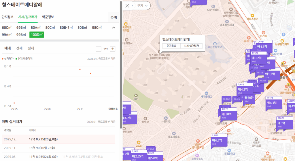Pick the 80B-1㎡ area type
The image size is (295, 161).
(x=66, y=28)
